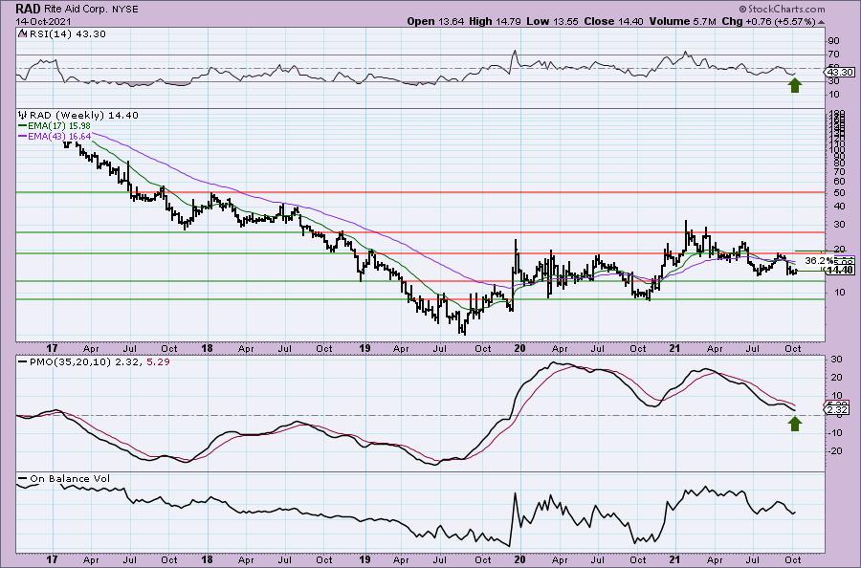This screenshot has height=568, width=861.
Task: Click year 19 under the On Balance Vol panel
Action: click(364, 559)
